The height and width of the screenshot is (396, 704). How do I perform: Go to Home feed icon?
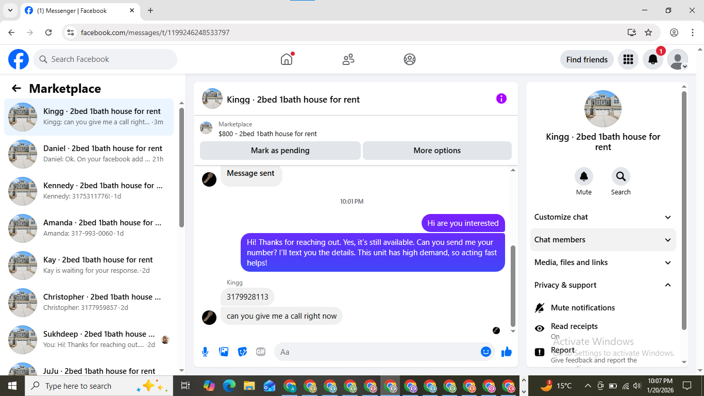point(287,59)
